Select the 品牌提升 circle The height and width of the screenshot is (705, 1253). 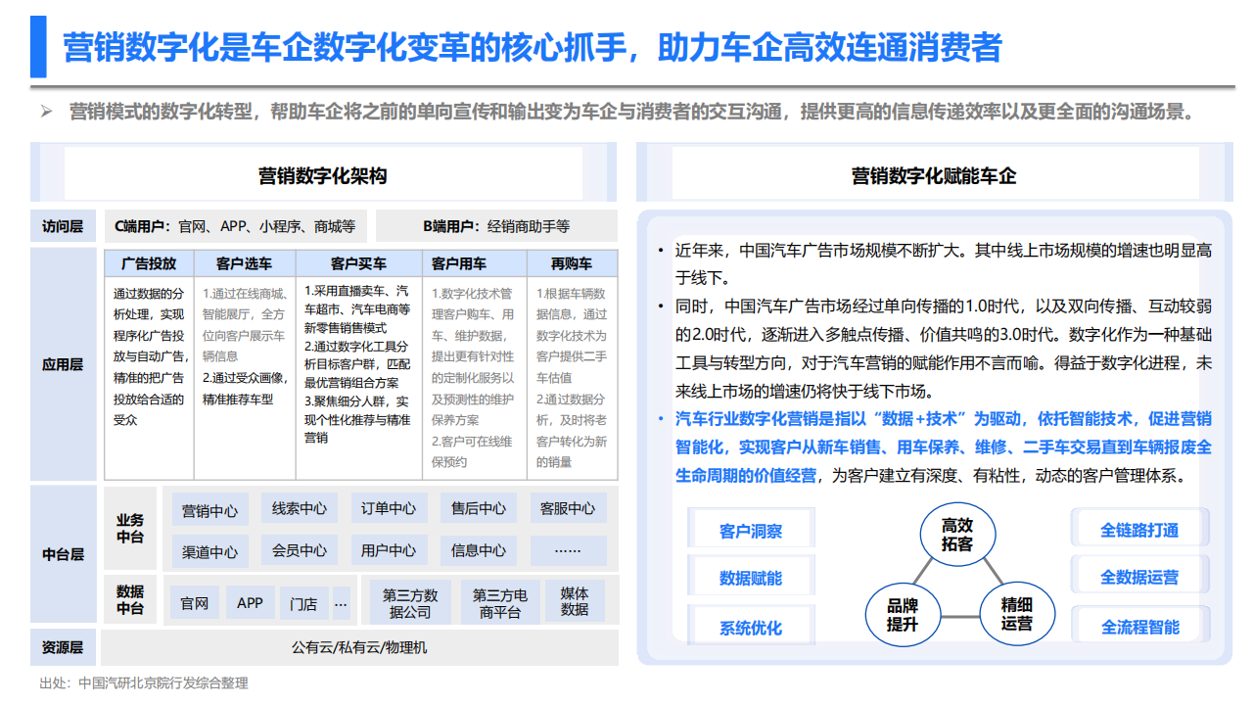902,615
